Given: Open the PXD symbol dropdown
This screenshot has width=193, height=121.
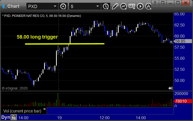Looking at the screenshot, I should pos(55,6).
